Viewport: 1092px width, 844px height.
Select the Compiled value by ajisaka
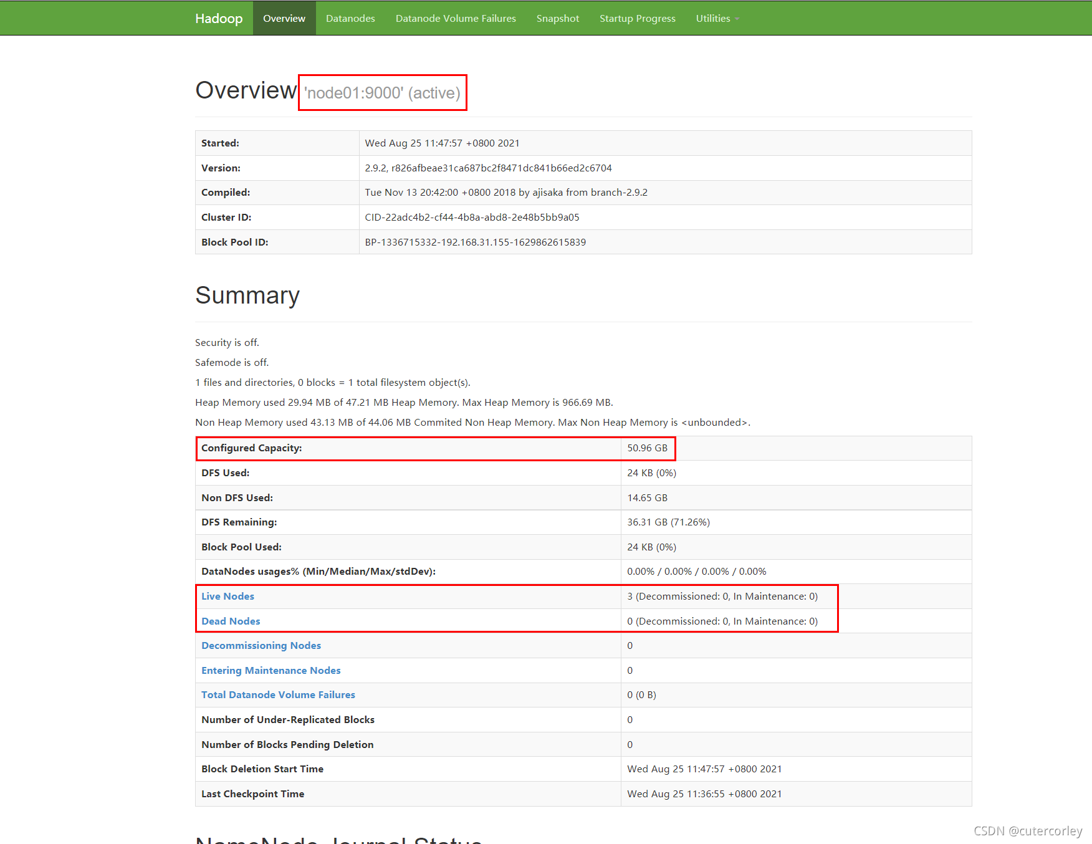(506, 193)
